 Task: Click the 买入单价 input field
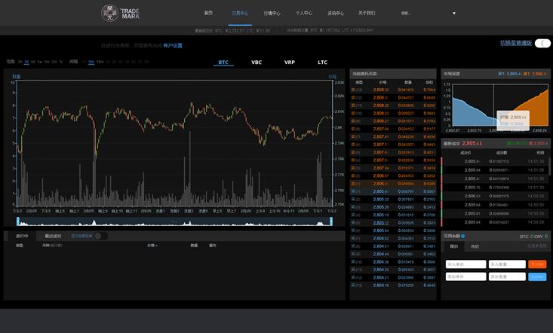tap(465, 264)
